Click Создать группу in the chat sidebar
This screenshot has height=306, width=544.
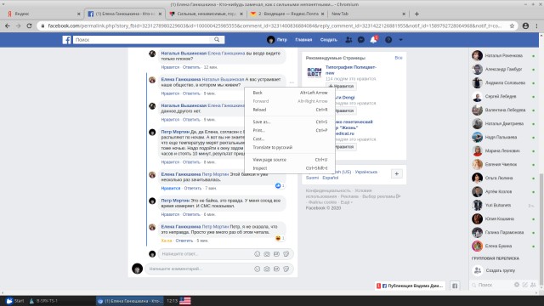501,270
